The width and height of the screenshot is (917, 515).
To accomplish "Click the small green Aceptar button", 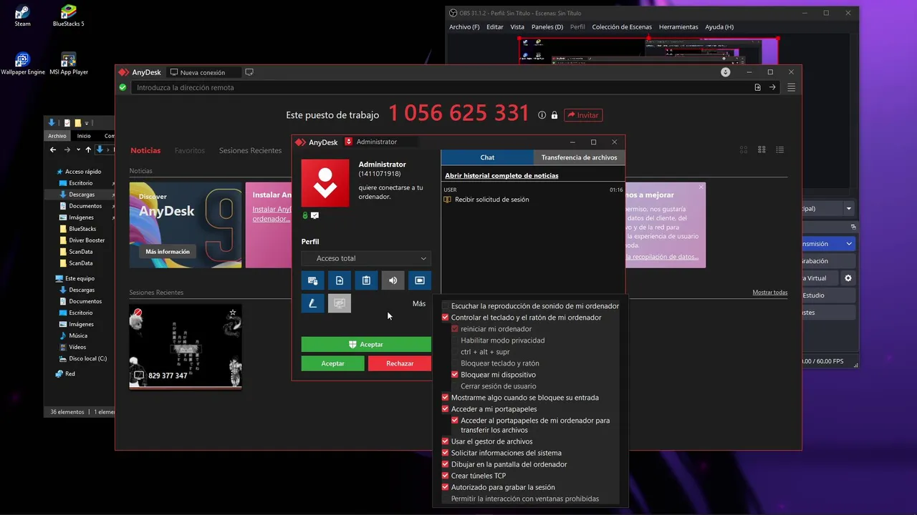I will [332, 363].
